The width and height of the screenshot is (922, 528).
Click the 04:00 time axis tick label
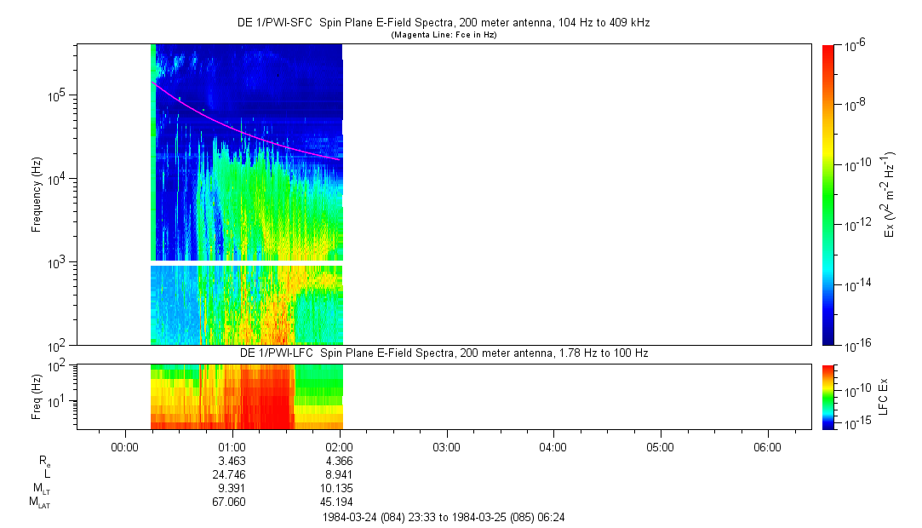click(x=553, y=446)
